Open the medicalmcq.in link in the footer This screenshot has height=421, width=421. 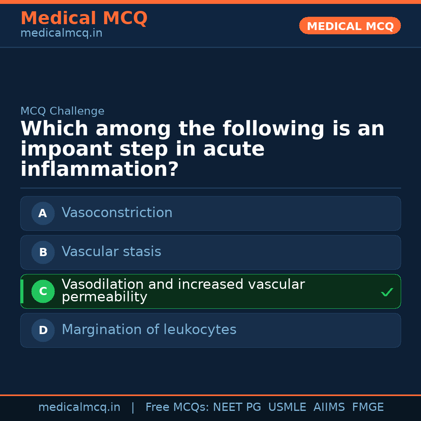tap(79, 407)
